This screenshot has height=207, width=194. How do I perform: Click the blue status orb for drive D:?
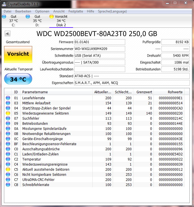(x=28, y=16)
